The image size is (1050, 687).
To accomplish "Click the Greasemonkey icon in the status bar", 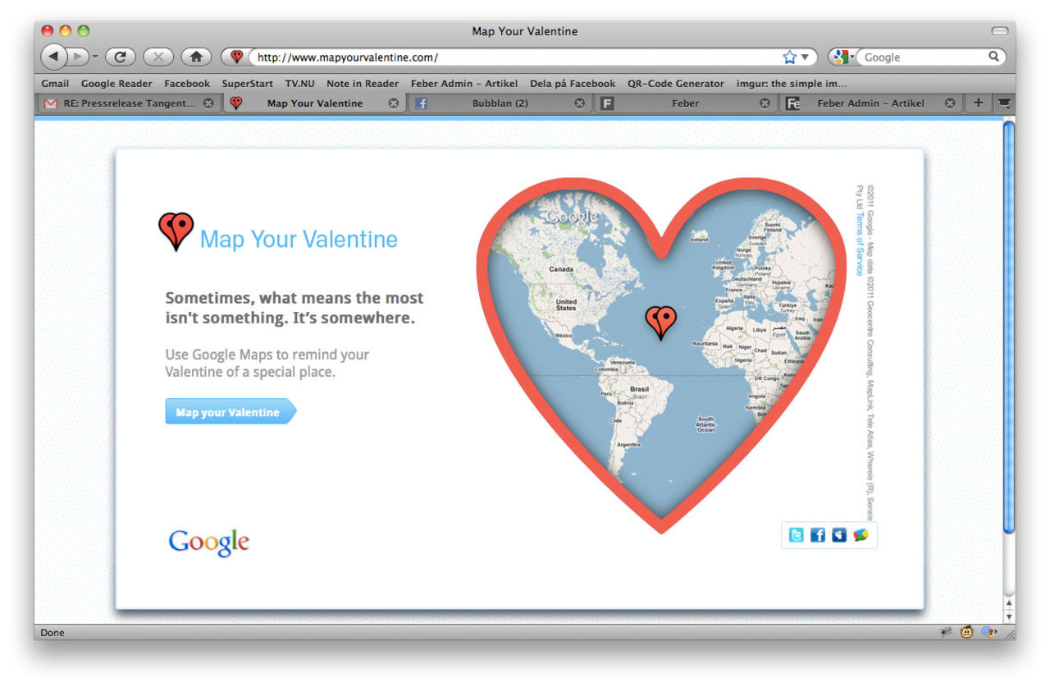I will [x=966, y=632].
